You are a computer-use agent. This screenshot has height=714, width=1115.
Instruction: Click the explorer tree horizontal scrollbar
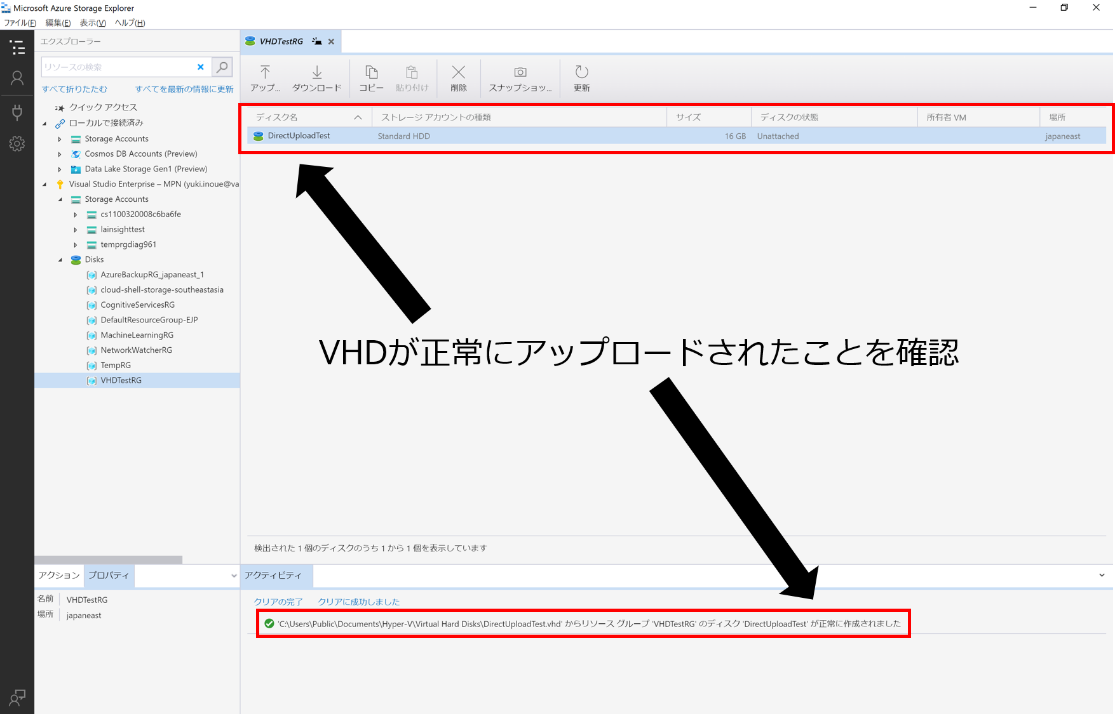109,560
